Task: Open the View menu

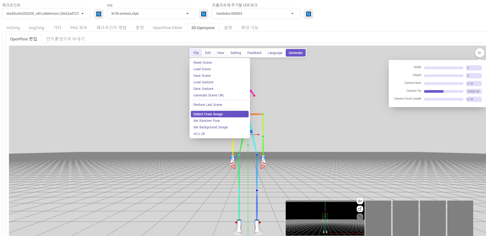Action: click(x=221, y=53)
